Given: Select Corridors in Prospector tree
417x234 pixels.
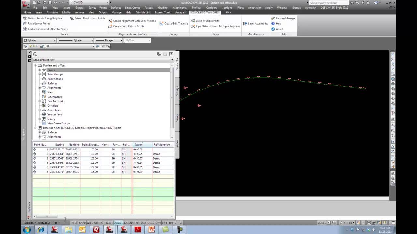Looking at the screenshot, I should [53, 106].
